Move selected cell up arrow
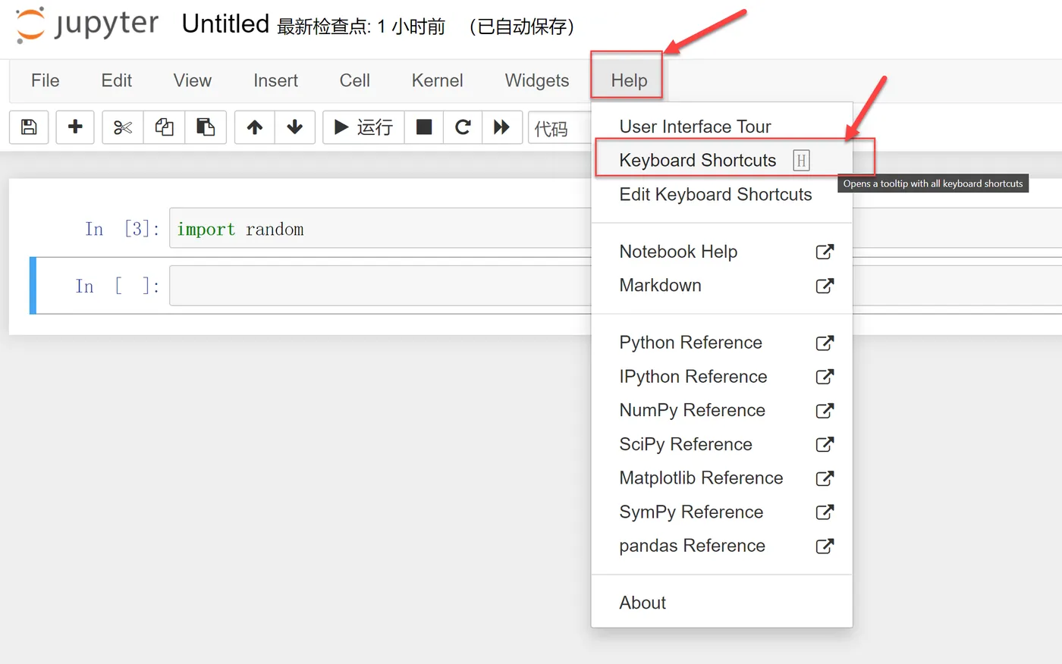Viewport: 1062px width, 664px height. (255, 127)
